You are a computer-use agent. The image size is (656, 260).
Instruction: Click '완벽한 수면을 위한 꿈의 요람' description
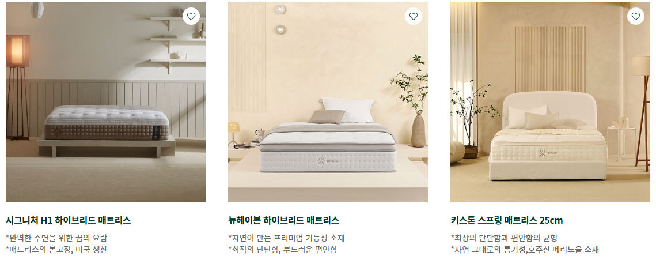click(56, 238)
